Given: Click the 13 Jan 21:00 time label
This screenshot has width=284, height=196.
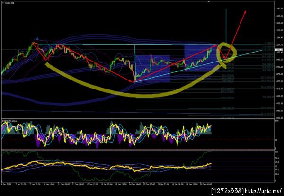Looking at the screenshot, I should [121, 184].
